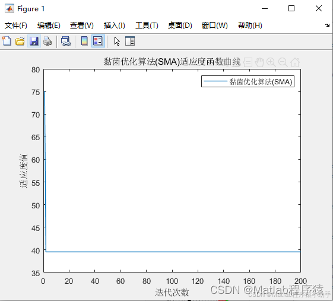Click the y-axis tick label 75
Viewport: 333px width, 301px height.
(x=36, y=93)
